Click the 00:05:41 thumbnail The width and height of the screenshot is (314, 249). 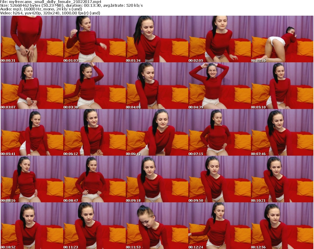(32, 132)
